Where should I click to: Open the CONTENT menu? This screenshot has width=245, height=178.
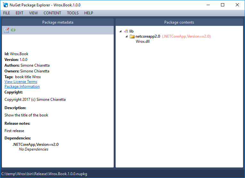pos(52,13)
